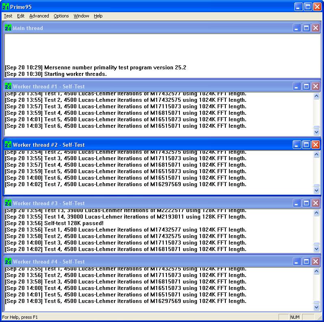Close the Worker thread #1 window

pyautogui.click(x=316, y=86)
